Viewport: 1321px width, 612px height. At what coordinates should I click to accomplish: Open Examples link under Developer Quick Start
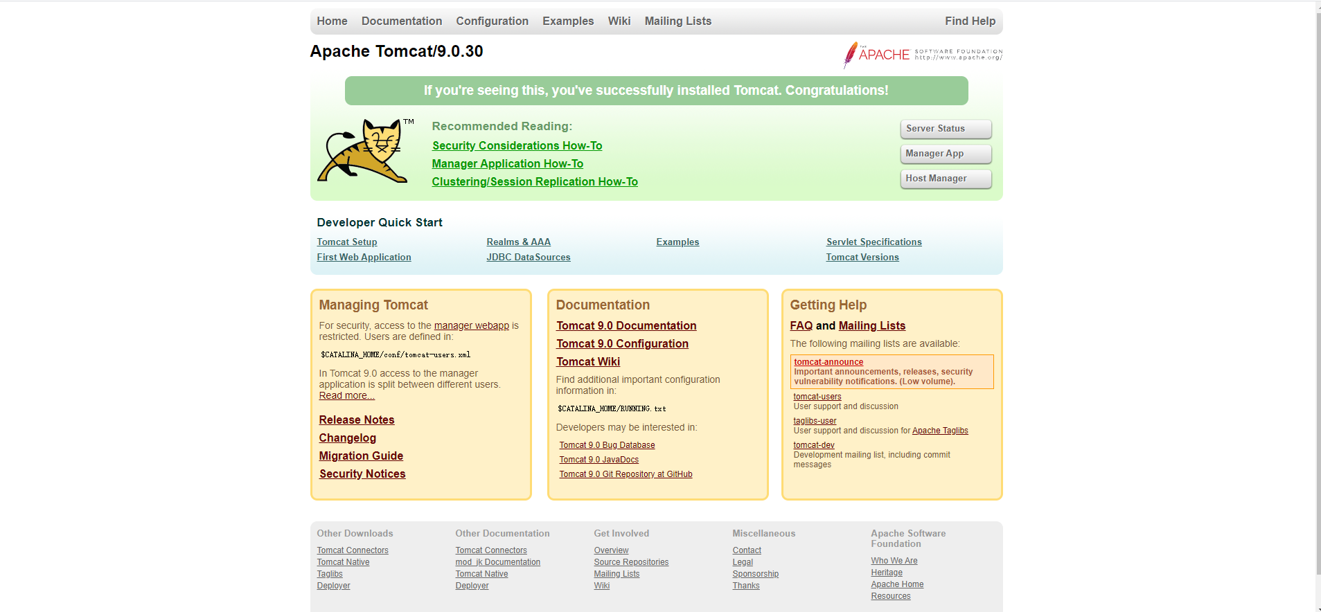click(677, 242)
